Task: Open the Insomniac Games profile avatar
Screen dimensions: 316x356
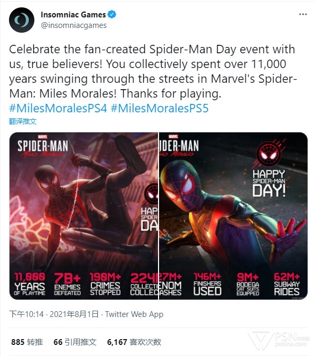Action: point(22,20)
